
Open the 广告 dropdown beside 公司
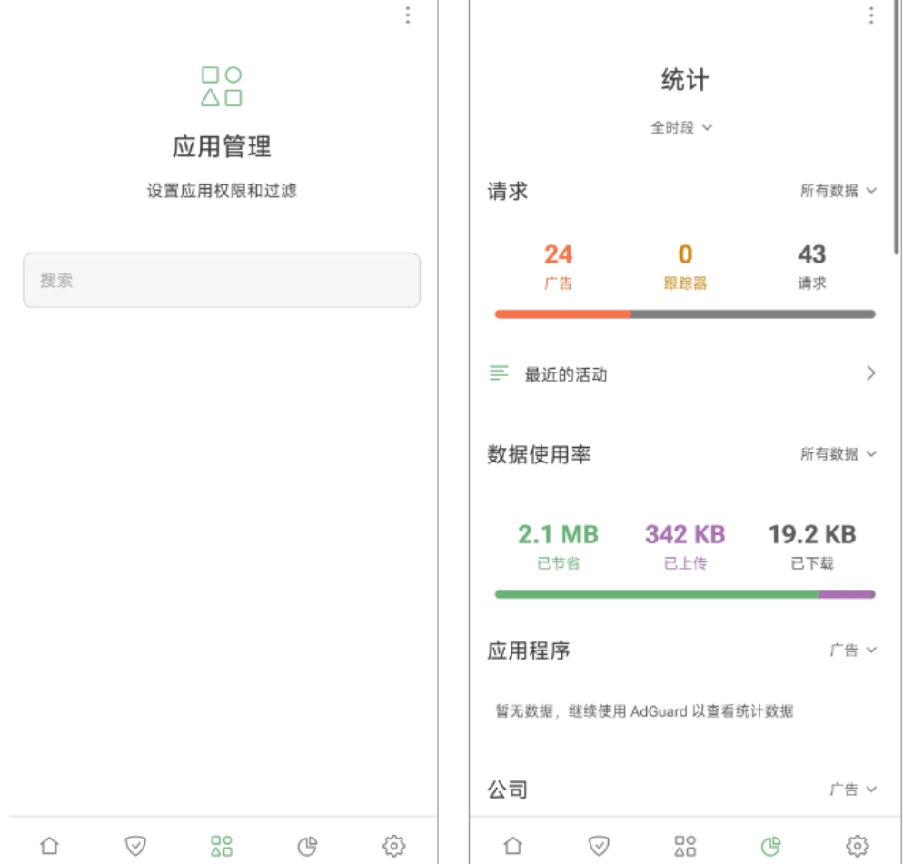point(853,790)
